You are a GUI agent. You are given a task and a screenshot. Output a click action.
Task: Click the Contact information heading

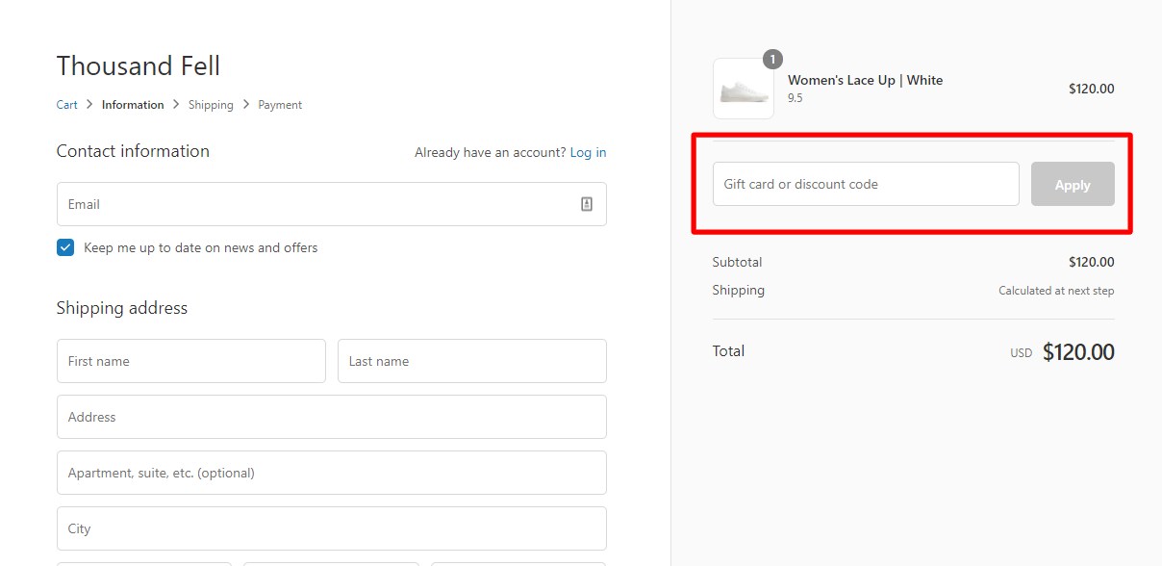point(133,151)
